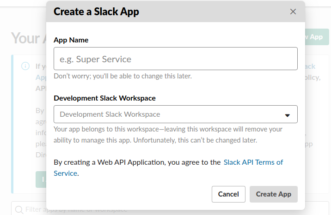331x215 pixels.
Task: Click the green Create New App button behind dialog
Action: click(x=315, y=37)
